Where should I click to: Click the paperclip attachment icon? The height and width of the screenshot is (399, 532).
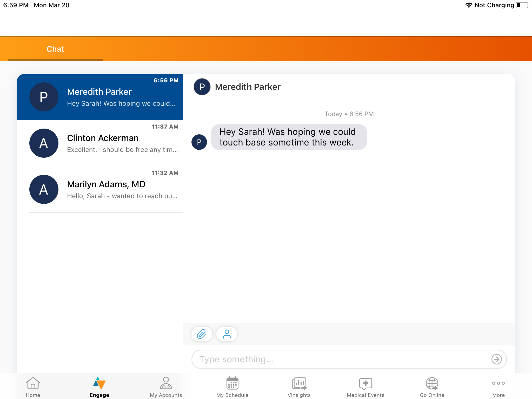[202, 334]
